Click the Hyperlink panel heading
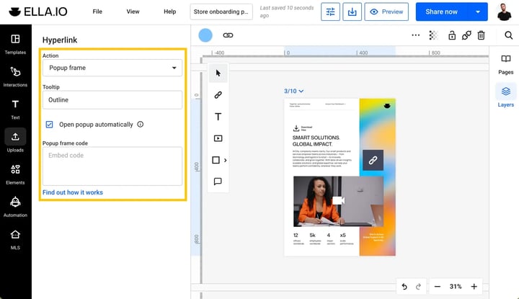The width and height of the screenshot is (519, 299). (x=60, y=40)
